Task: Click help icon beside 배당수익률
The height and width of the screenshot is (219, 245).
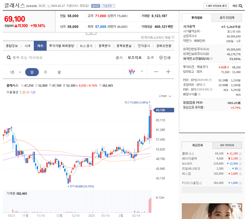Action: coord(199,94)
